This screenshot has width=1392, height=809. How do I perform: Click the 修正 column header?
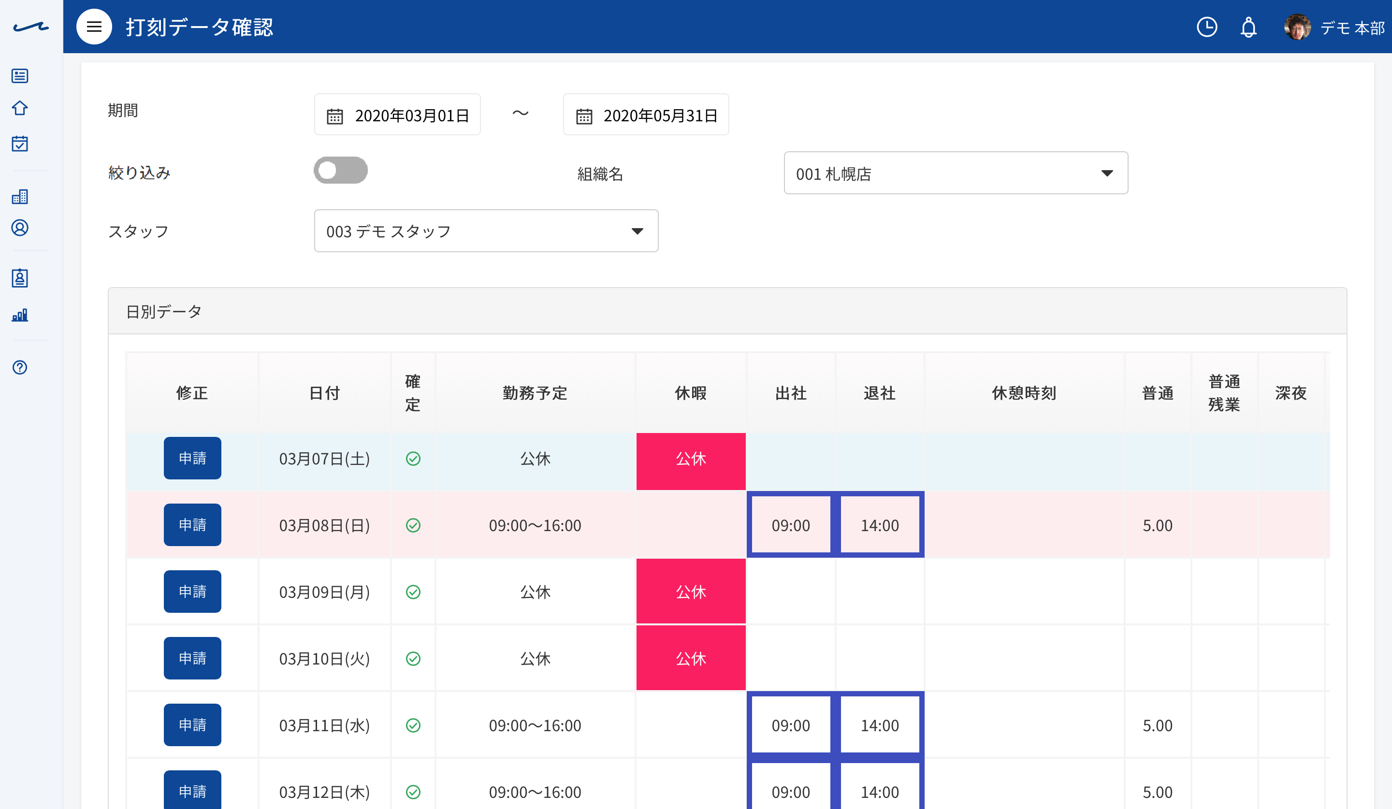point(192,392)
